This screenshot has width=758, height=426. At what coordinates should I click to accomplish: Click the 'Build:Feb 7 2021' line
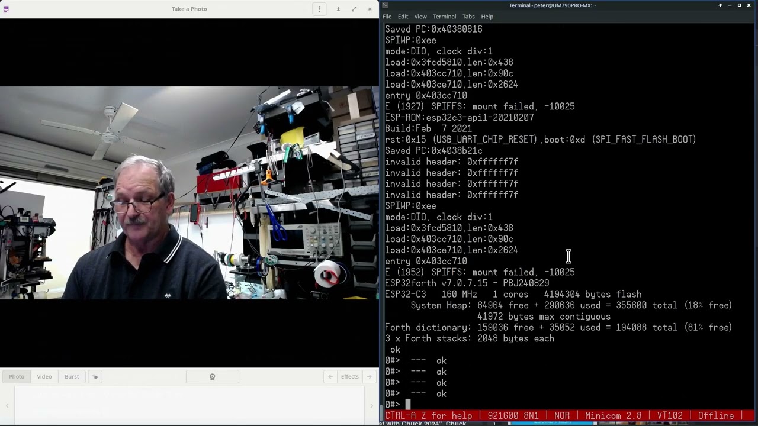tap(429, 128)
